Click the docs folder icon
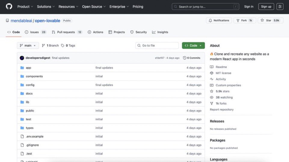The width and height of the screenshot is (289, 162). [22, 93]
